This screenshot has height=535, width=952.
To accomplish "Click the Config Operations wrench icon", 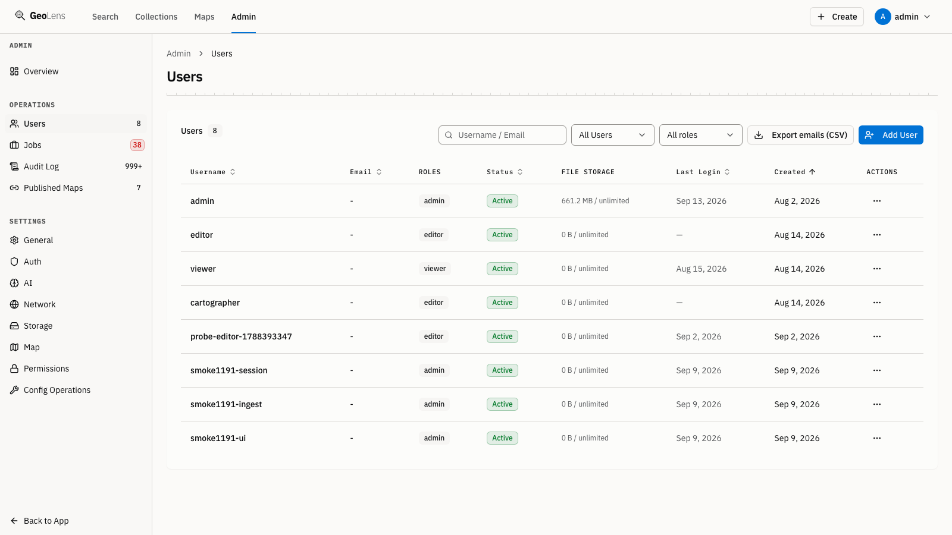I will coord(14,390).
